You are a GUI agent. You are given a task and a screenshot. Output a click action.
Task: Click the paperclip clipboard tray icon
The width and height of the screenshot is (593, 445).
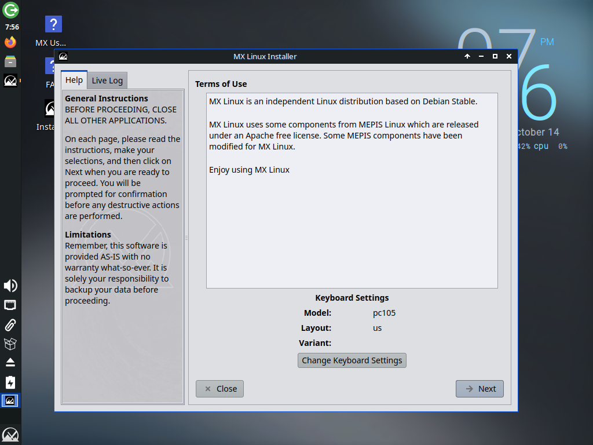(x=10, y=324)
